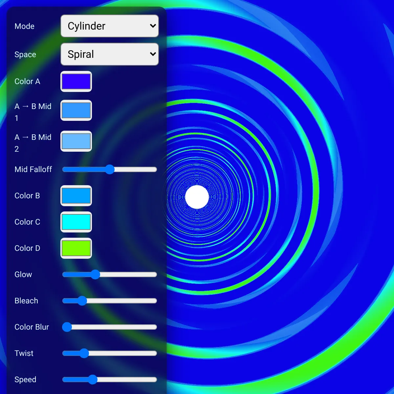The height and width of the screenshot is (394, 394).
Task: Expand the Space dropdown showing Spiral
Action: click(x=110, y=54)
